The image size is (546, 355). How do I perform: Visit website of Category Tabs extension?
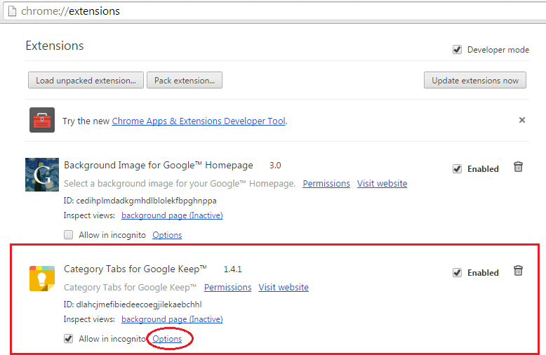pos(284,287)
